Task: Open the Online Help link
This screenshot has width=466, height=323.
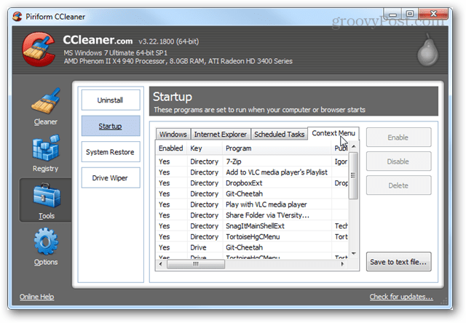Action: tap(37, 297)
